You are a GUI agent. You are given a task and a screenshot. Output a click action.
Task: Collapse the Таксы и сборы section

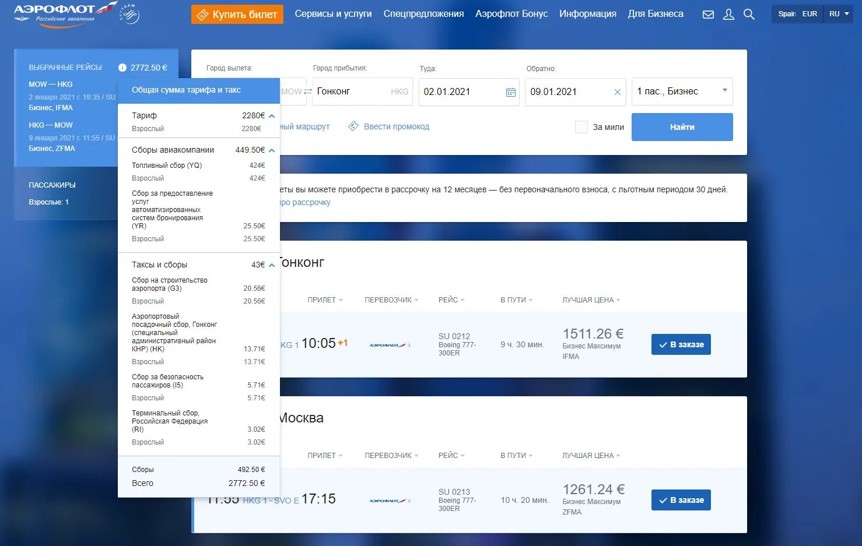coord(272,265)
